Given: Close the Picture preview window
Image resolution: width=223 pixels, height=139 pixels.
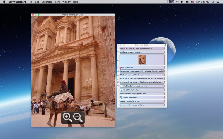Looking at the screenshot, I should [33, 15].
